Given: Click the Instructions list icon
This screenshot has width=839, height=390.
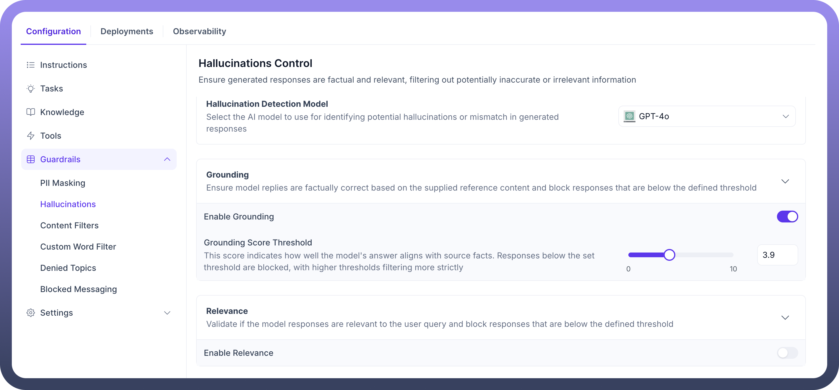Looking at the screenshot, I should coord(31,65).
